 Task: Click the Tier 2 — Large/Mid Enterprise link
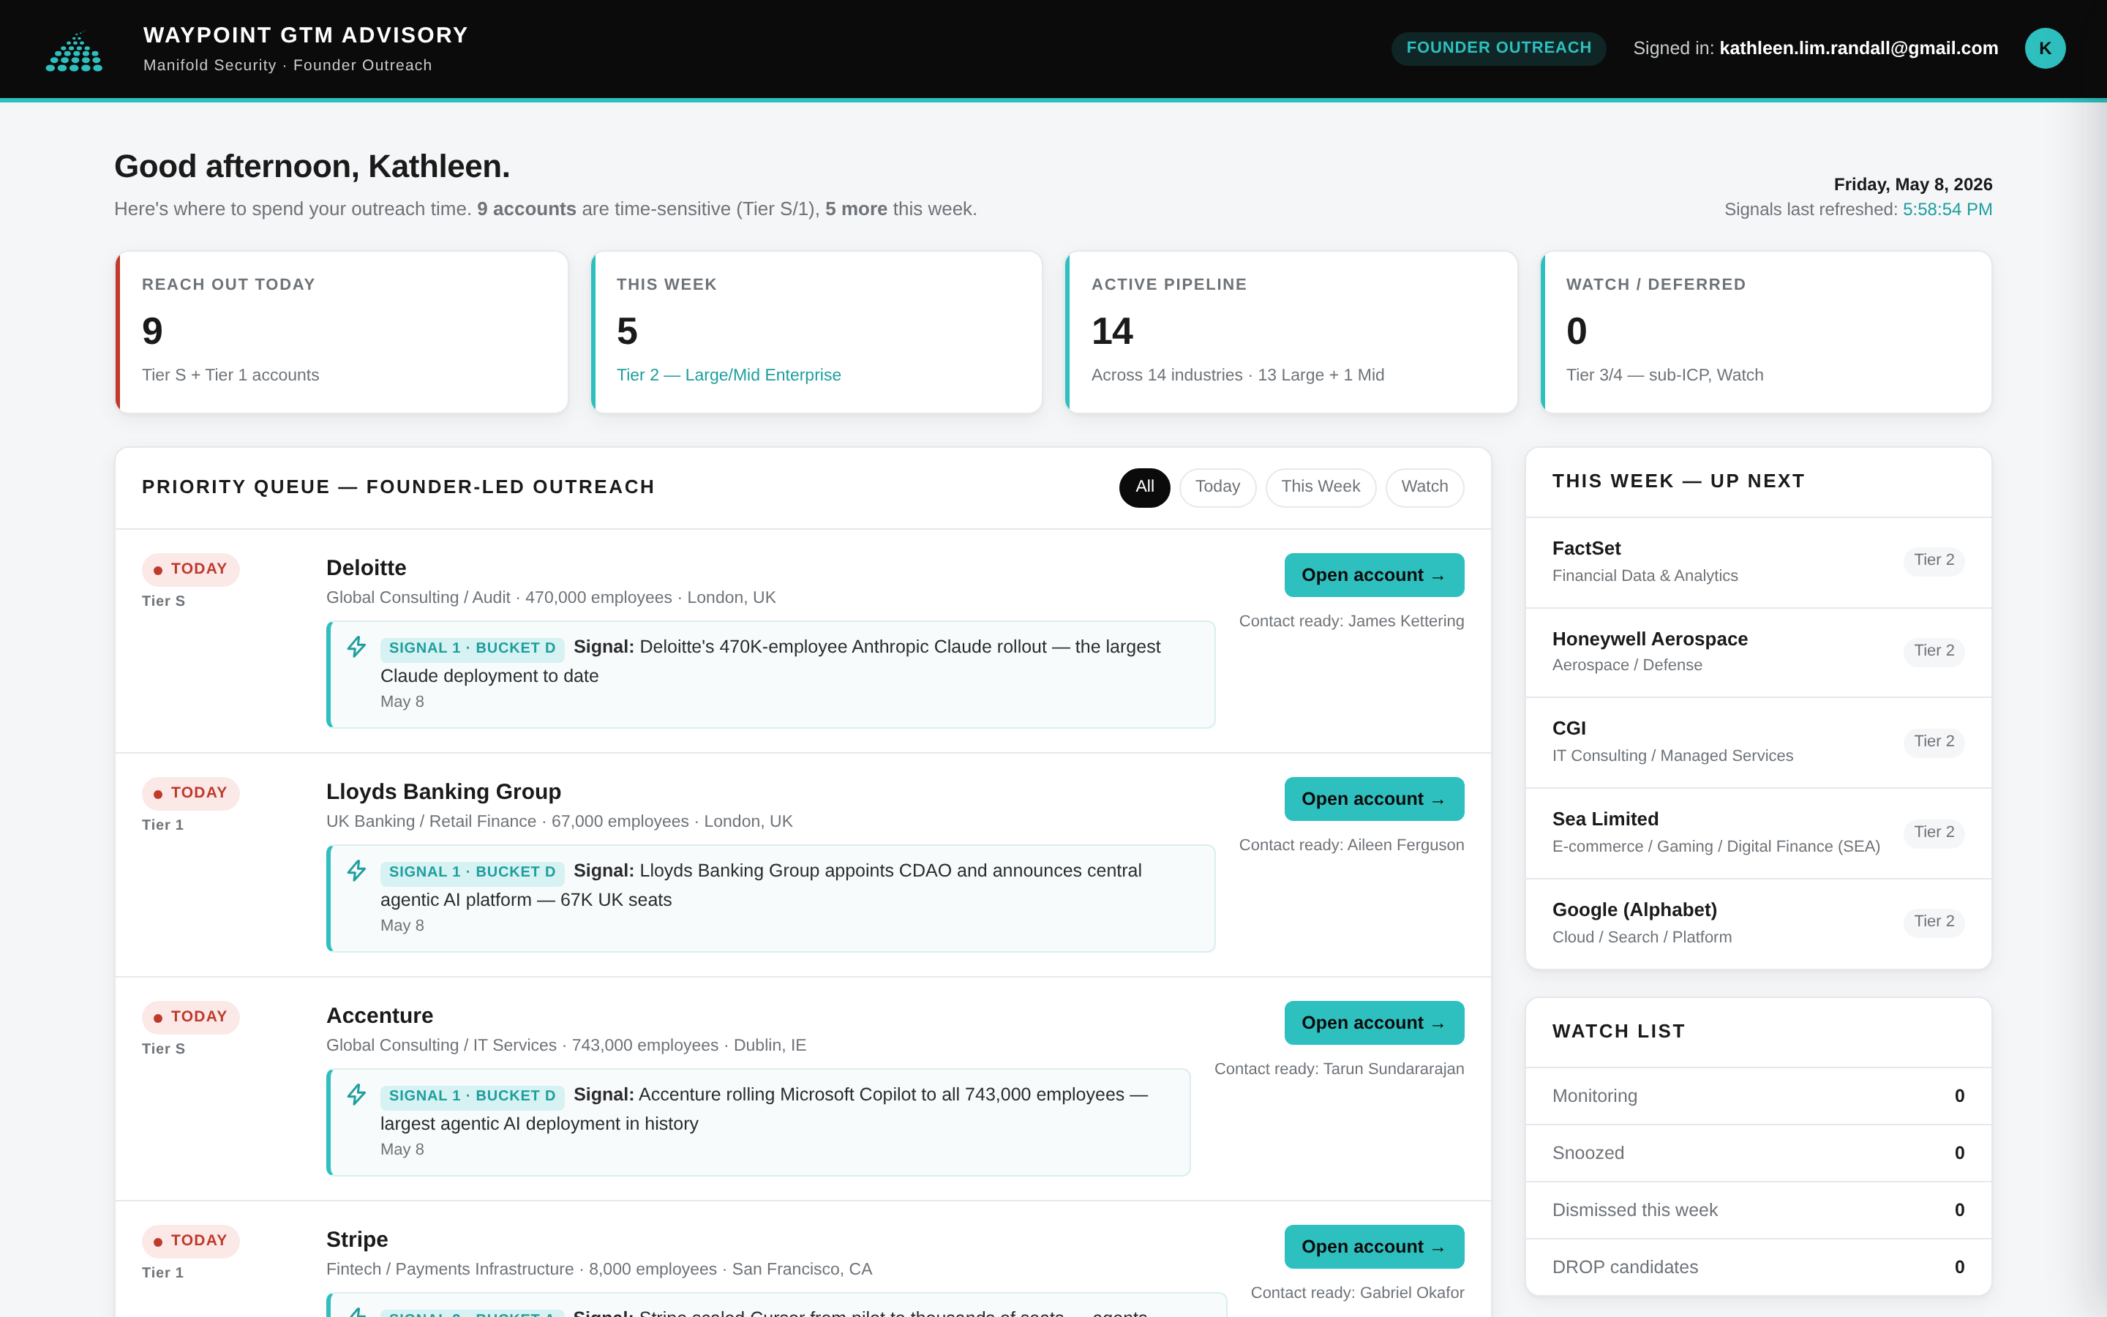tap(729, 375)
